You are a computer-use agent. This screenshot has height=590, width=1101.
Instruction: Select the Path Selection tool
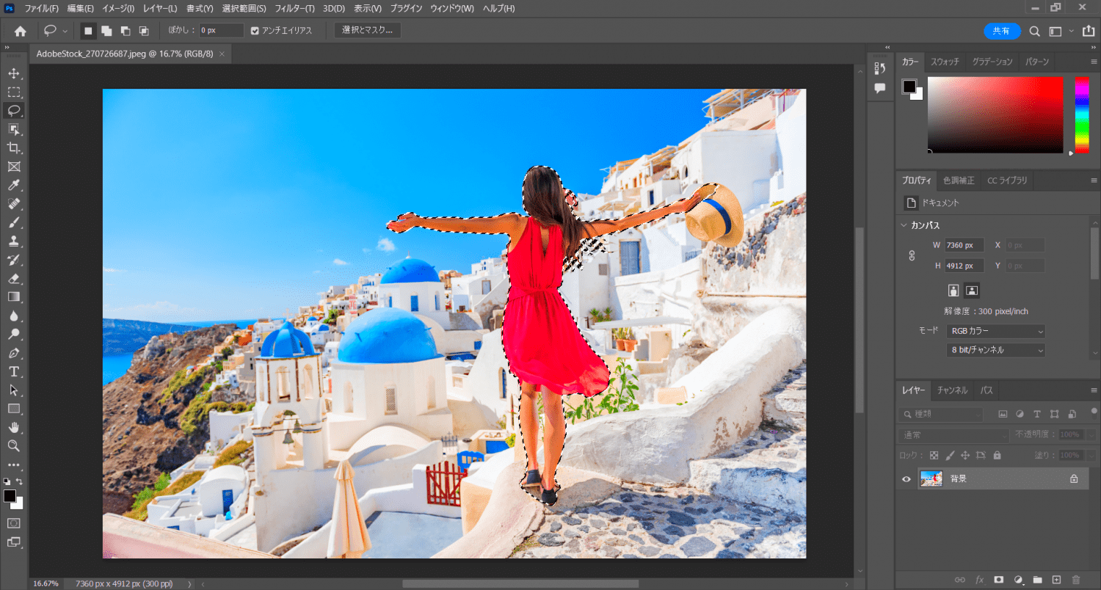(x=13, y=390)
